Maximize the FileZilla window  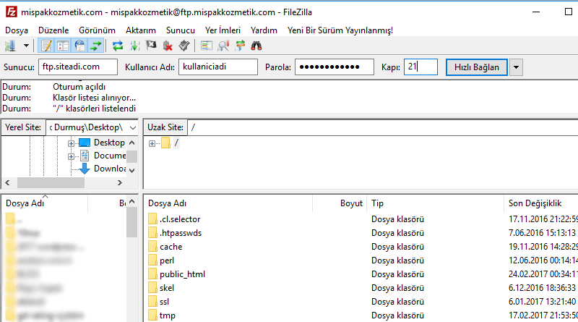pos(569,12)
